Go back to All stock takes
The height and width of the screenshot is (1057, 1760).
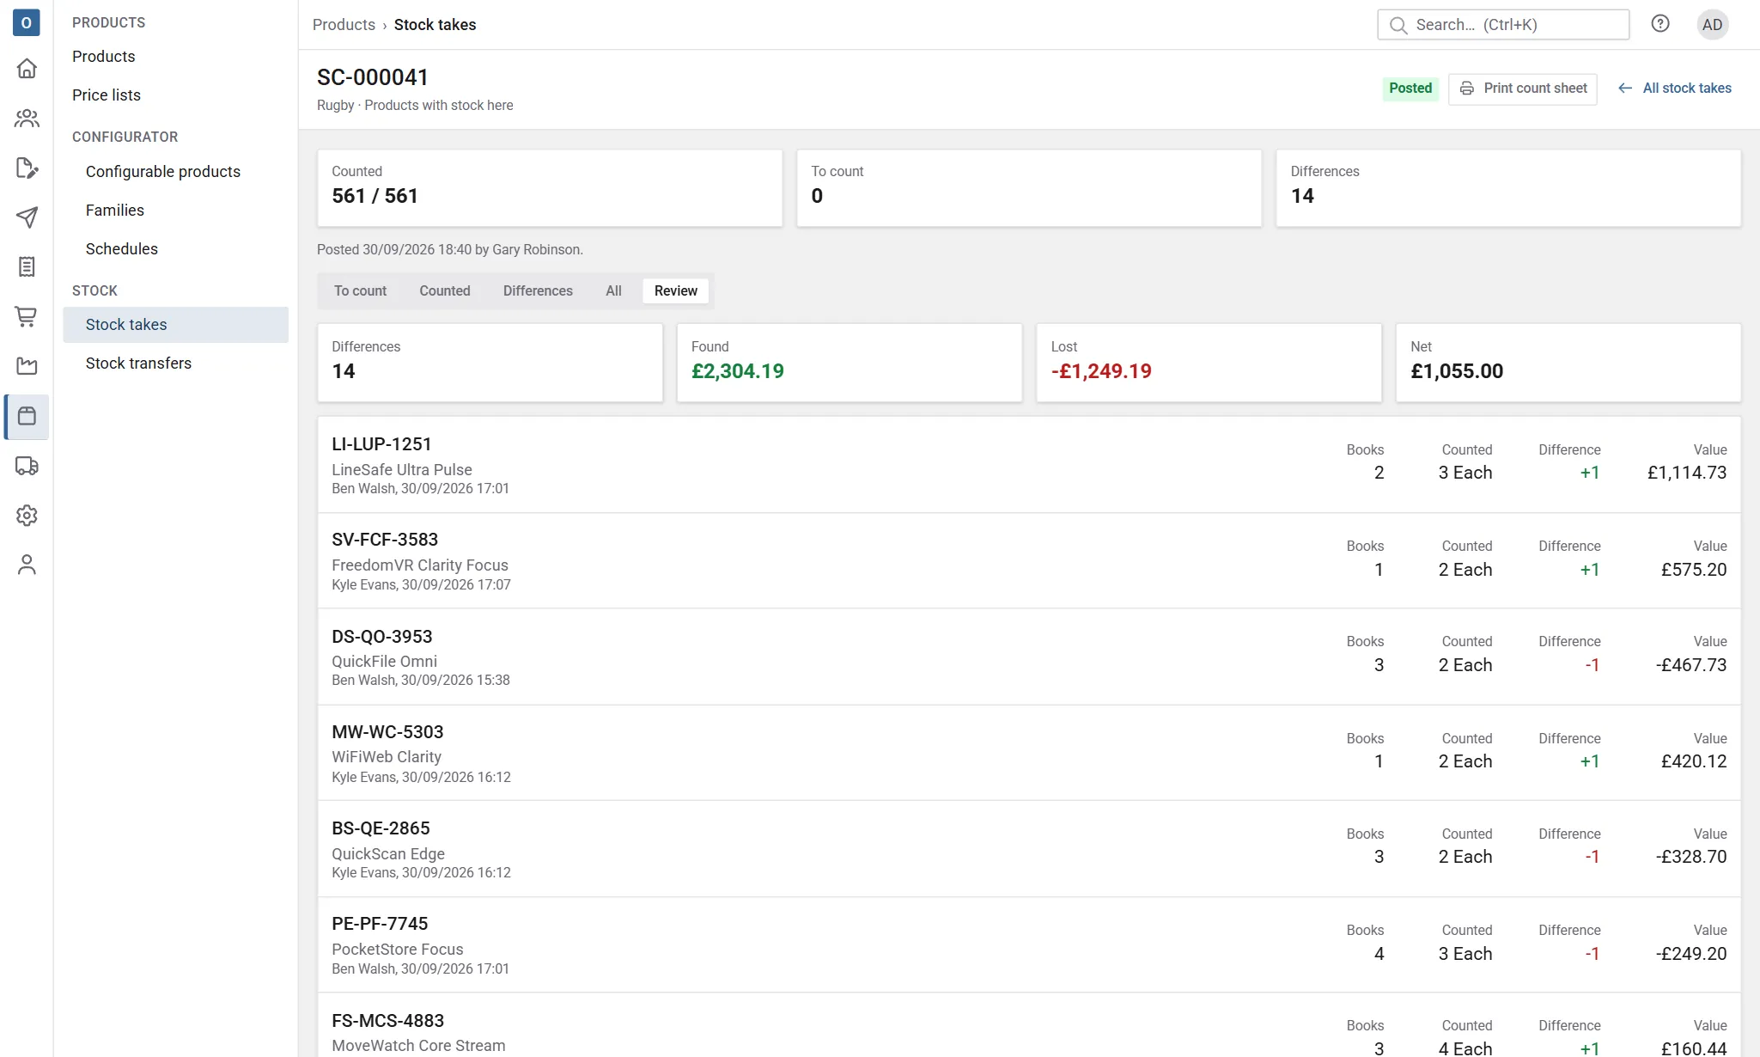(x=1675, y=89)
